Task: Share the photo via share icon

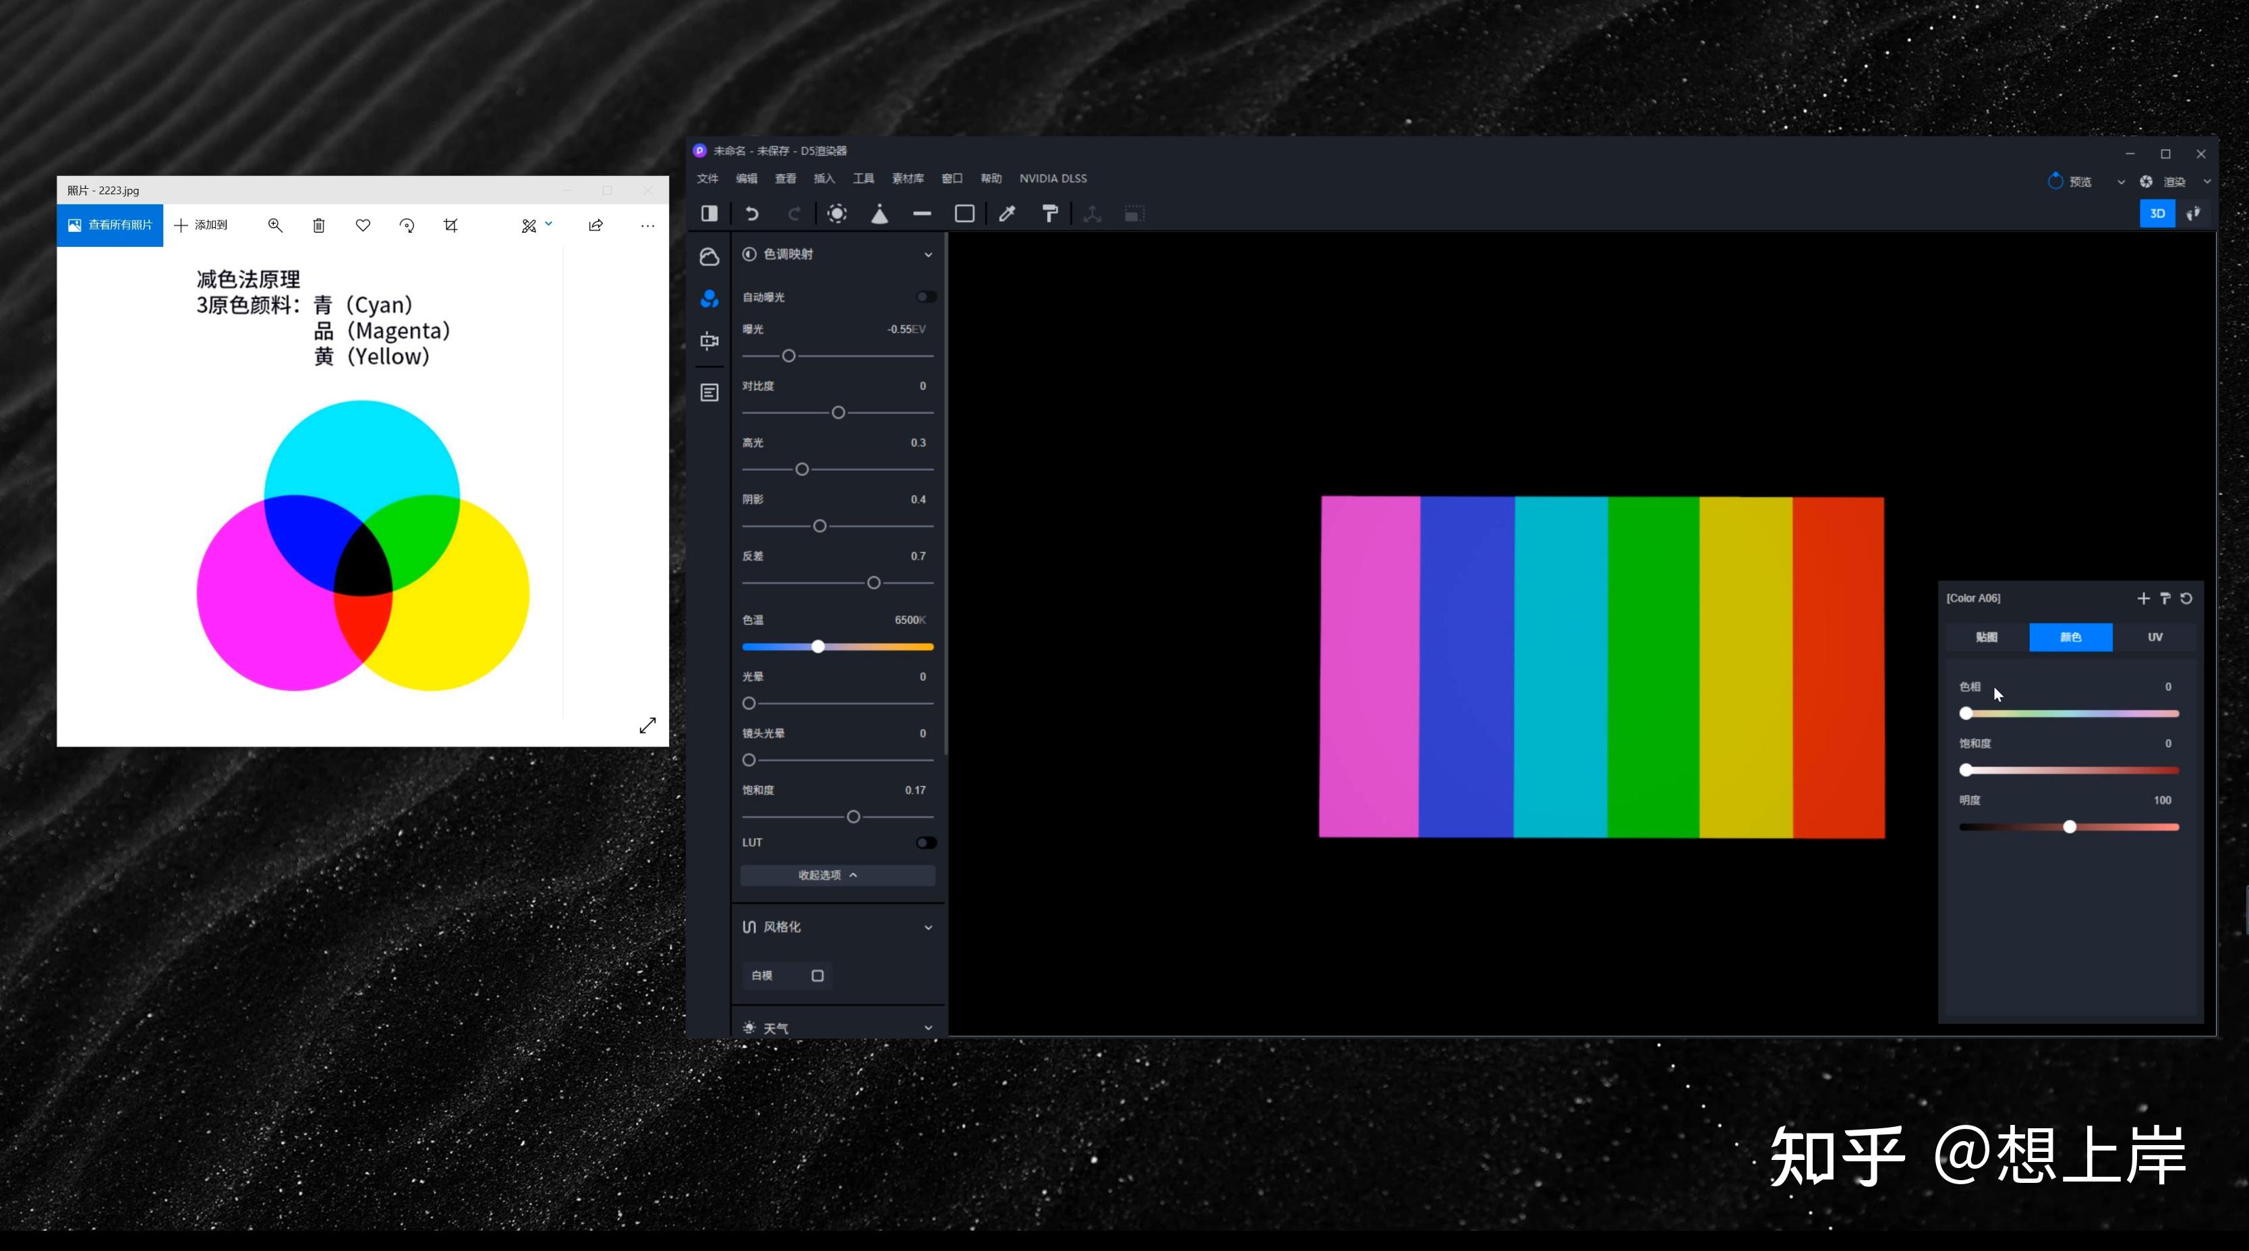Action: 595,225
